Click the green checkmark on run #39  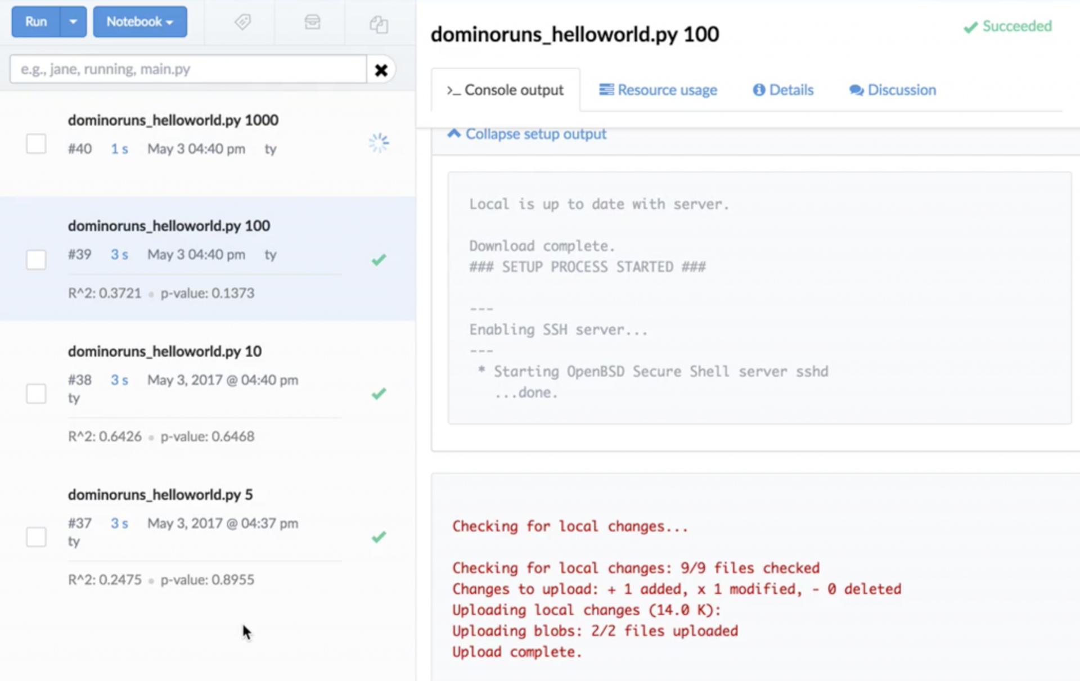click(x=379, y=260)
